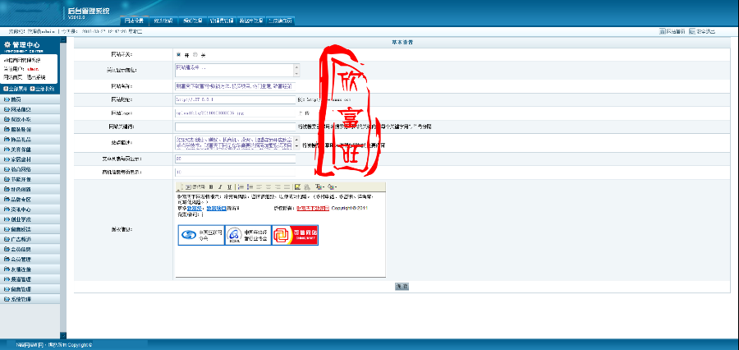
Task: Click the folder icon beside 品牌专区
Action: point(7,200)
